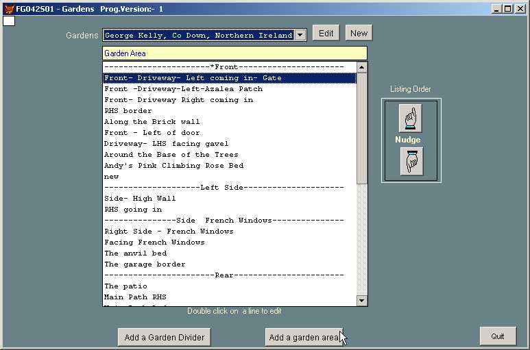Select the 'RHS border' row
530x350 pixels.
(x=230, y=111)
